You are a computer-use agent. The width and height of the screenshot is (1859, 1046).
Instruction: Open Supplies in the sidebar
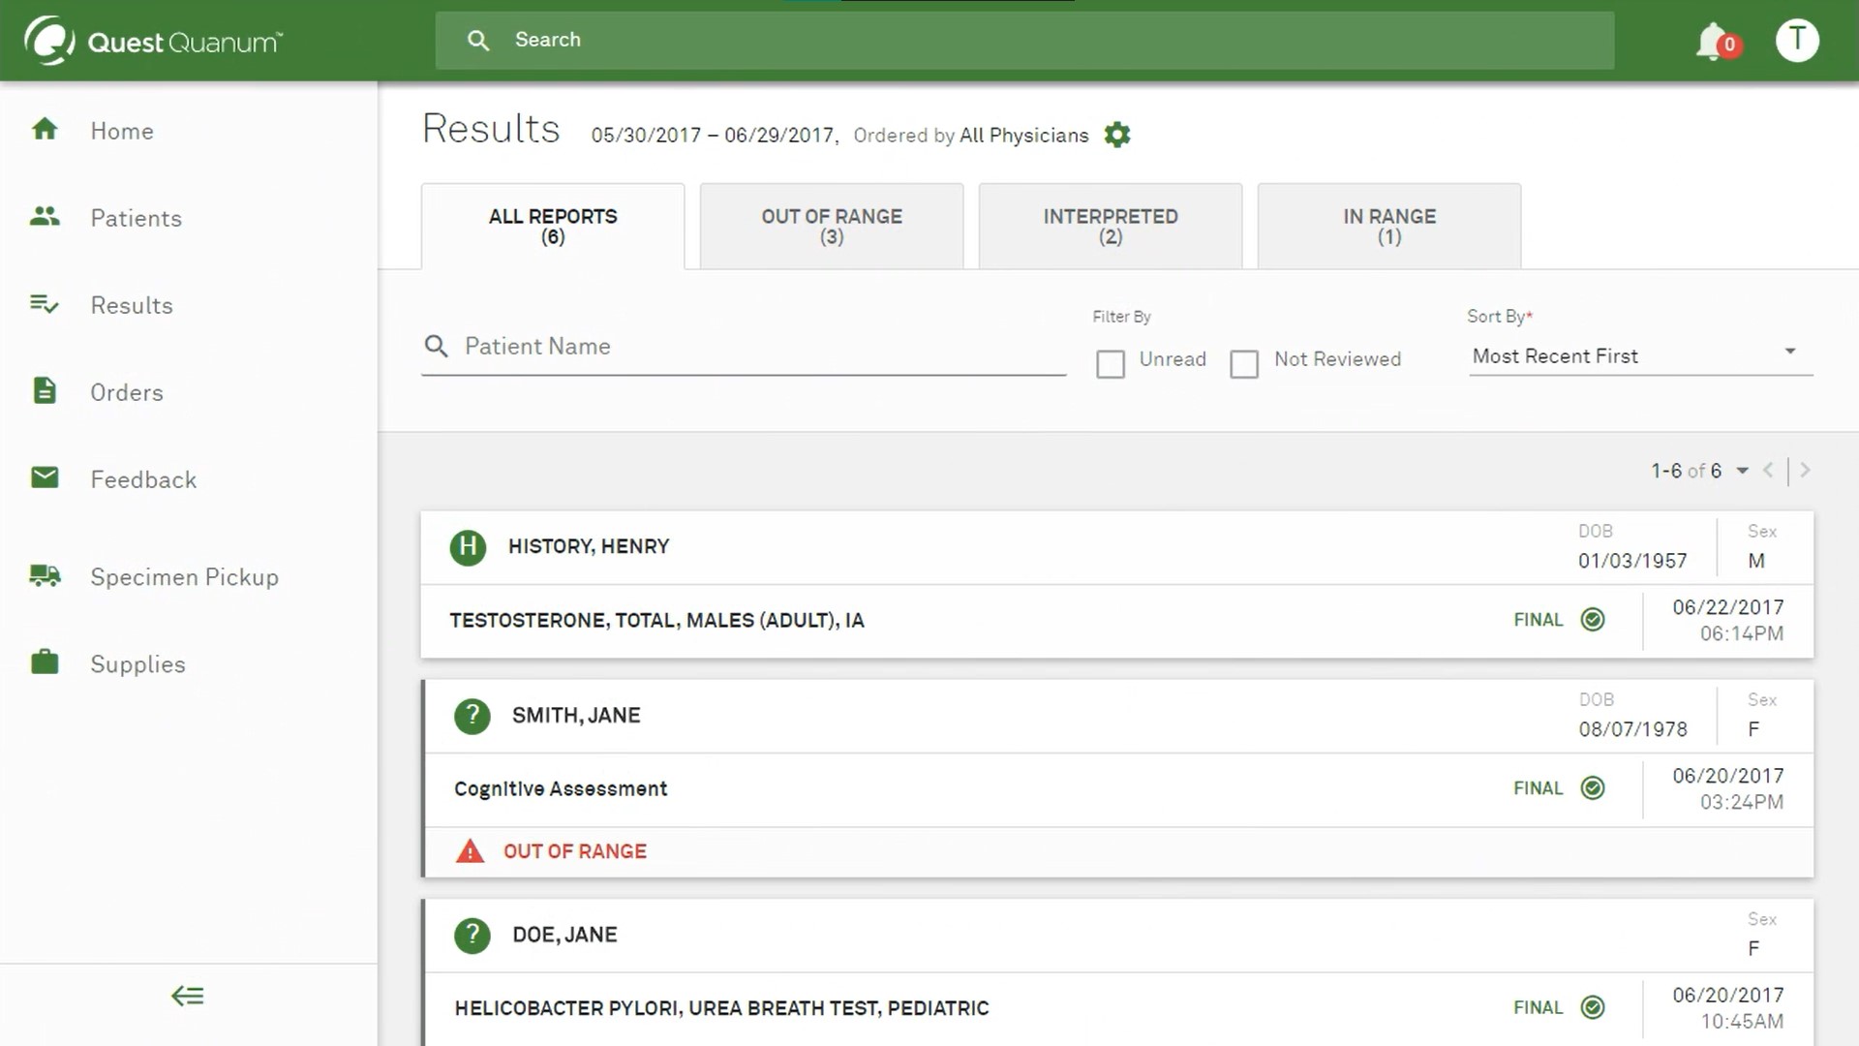[x=137, y=664]
